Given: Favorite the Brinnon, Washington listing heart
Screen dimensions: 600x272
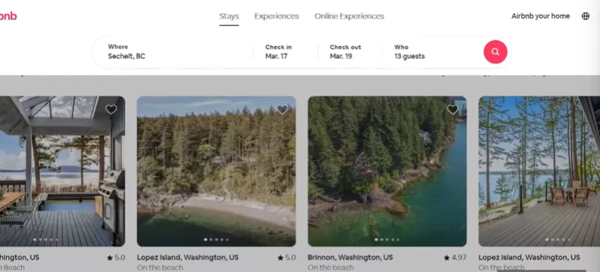Looking at the screenshot, I should click(452, 110).
